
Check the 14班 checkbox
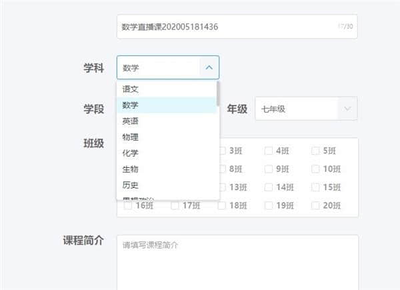tap(269, 187)
